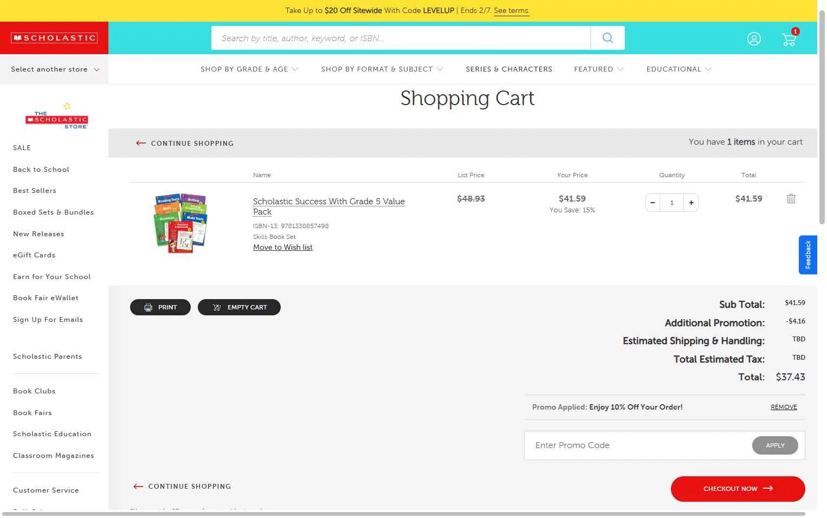Open Book Fairs link

coord(33,413)
